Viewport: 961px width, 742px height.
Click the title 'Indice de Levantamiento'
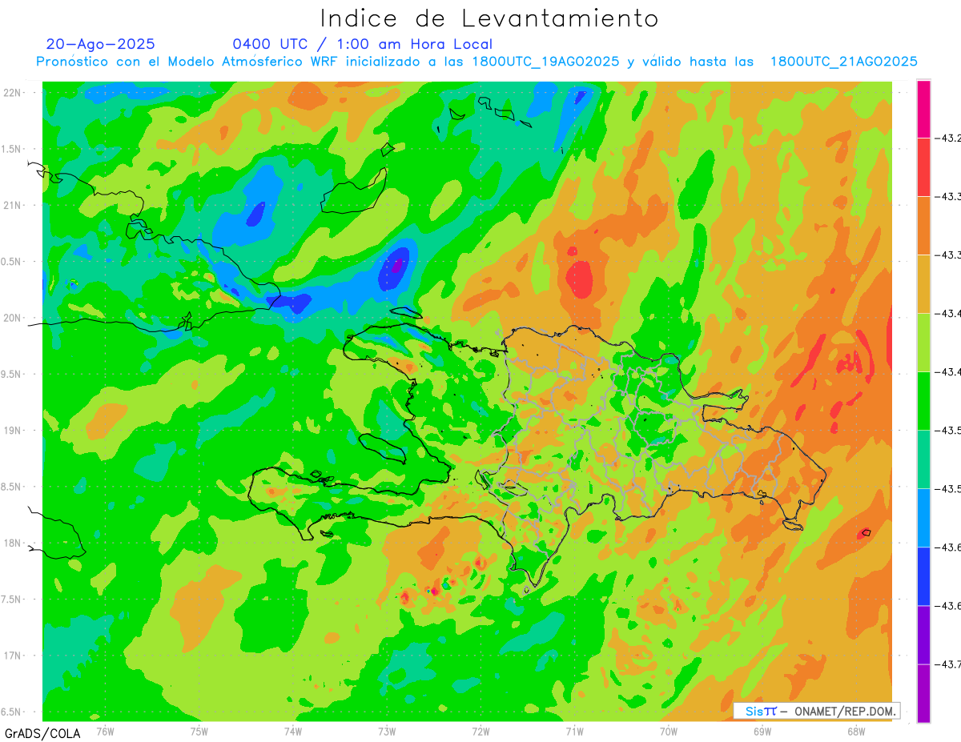coord(489,18)
